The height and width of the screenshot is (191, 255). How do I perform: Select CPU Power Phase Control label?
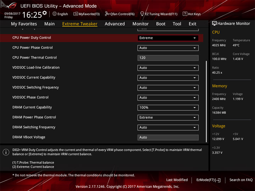coord(33,48)
